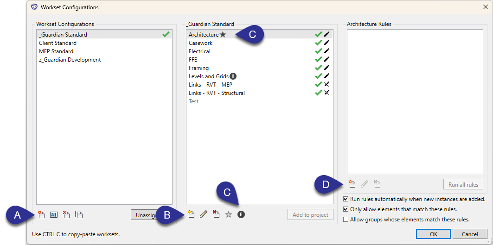Enable Allow groups whose elements match rules
Image resolution: width=493 pixels, height=245 pixels.
[346, 220]
